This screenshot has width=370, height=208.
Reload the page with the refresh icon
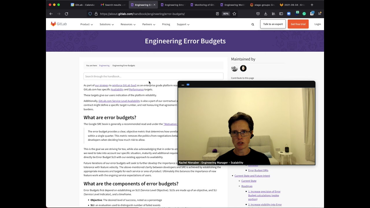pyautogui.click(x=66, y=14)
